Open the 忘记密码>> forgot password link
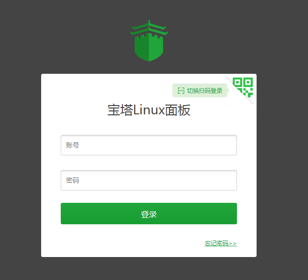The width and height of the screenshot is (308, 280). (x=220, y=243)
